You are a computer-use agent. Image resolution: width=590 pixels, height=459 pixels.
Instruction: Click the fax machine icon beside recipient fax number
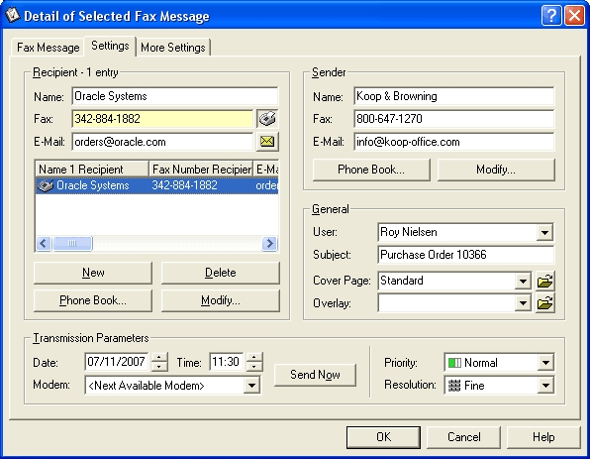(x=267, y=119)
